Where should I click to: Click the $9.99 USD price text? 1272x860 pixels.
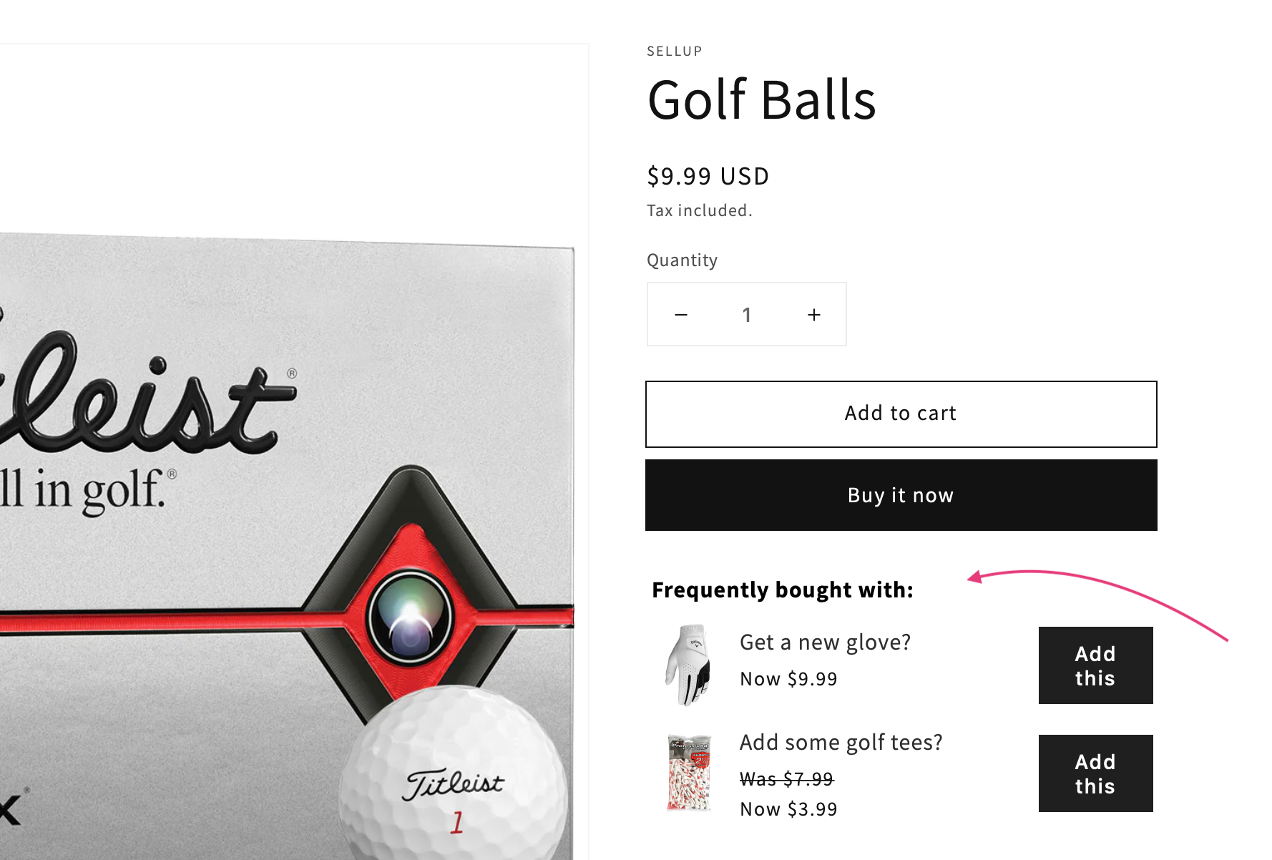tap(708, 176)
